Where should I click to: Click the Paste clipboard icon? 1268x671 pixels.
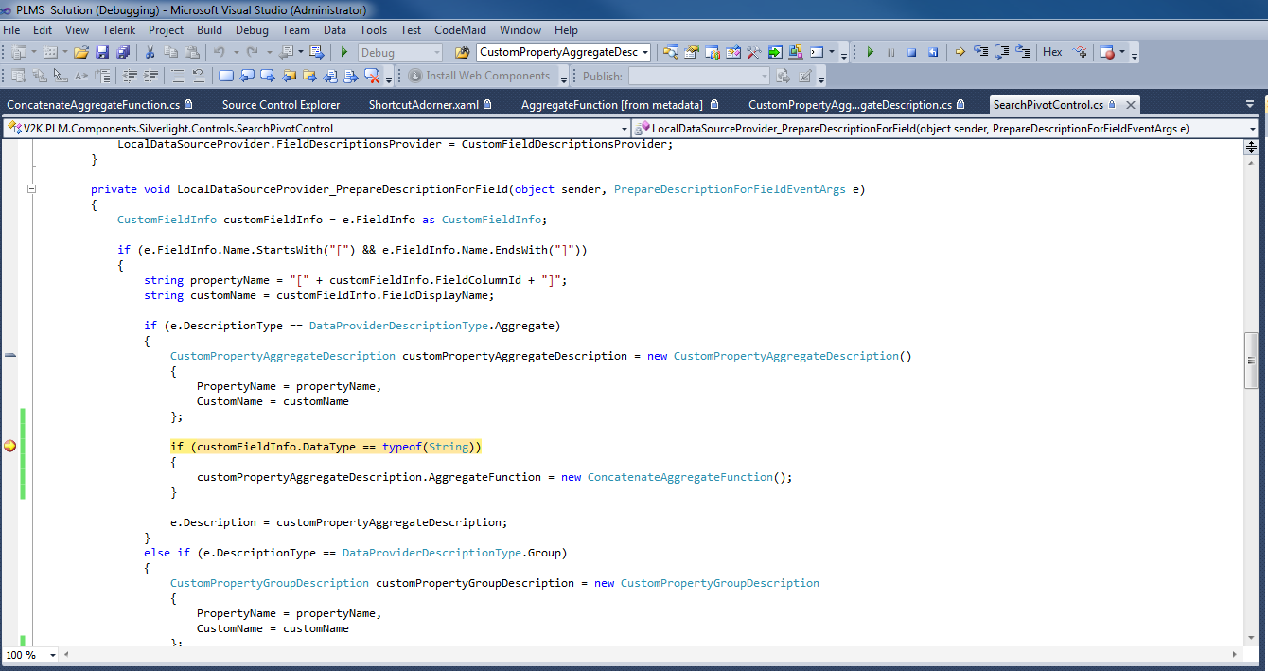point(191,52)
